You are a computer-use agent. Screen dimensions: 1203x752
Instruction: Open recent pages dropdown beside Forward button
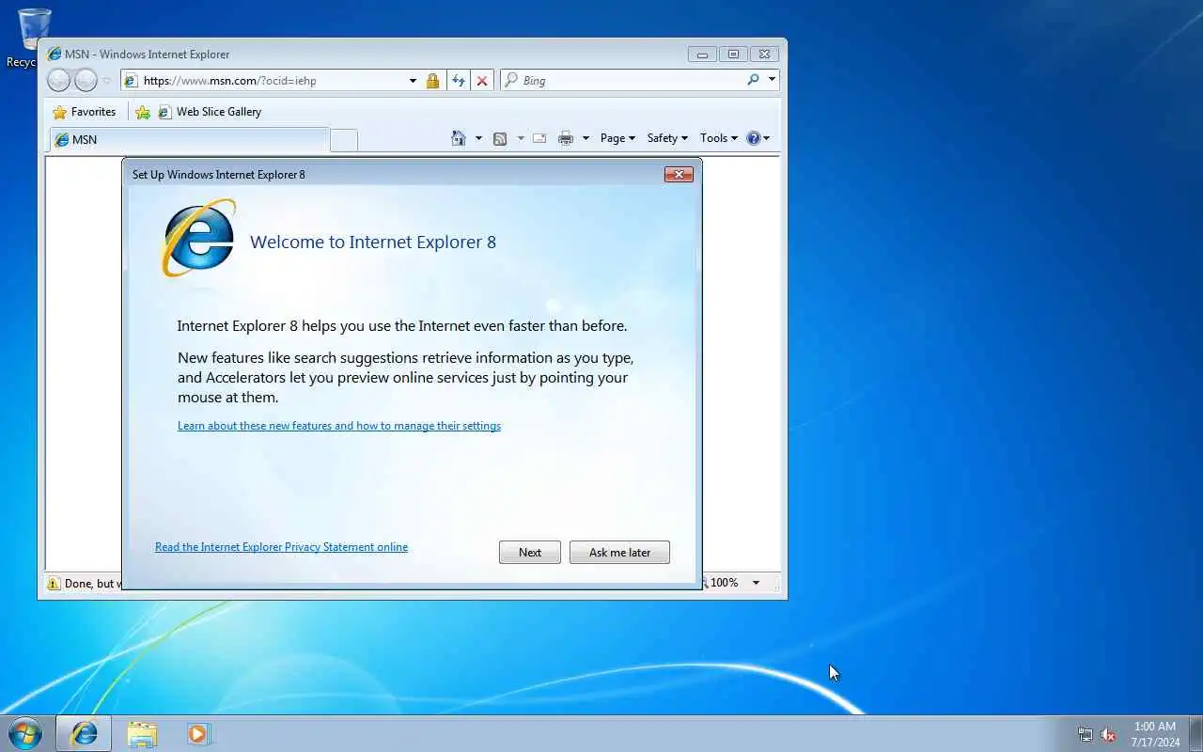tap(106, 81)
